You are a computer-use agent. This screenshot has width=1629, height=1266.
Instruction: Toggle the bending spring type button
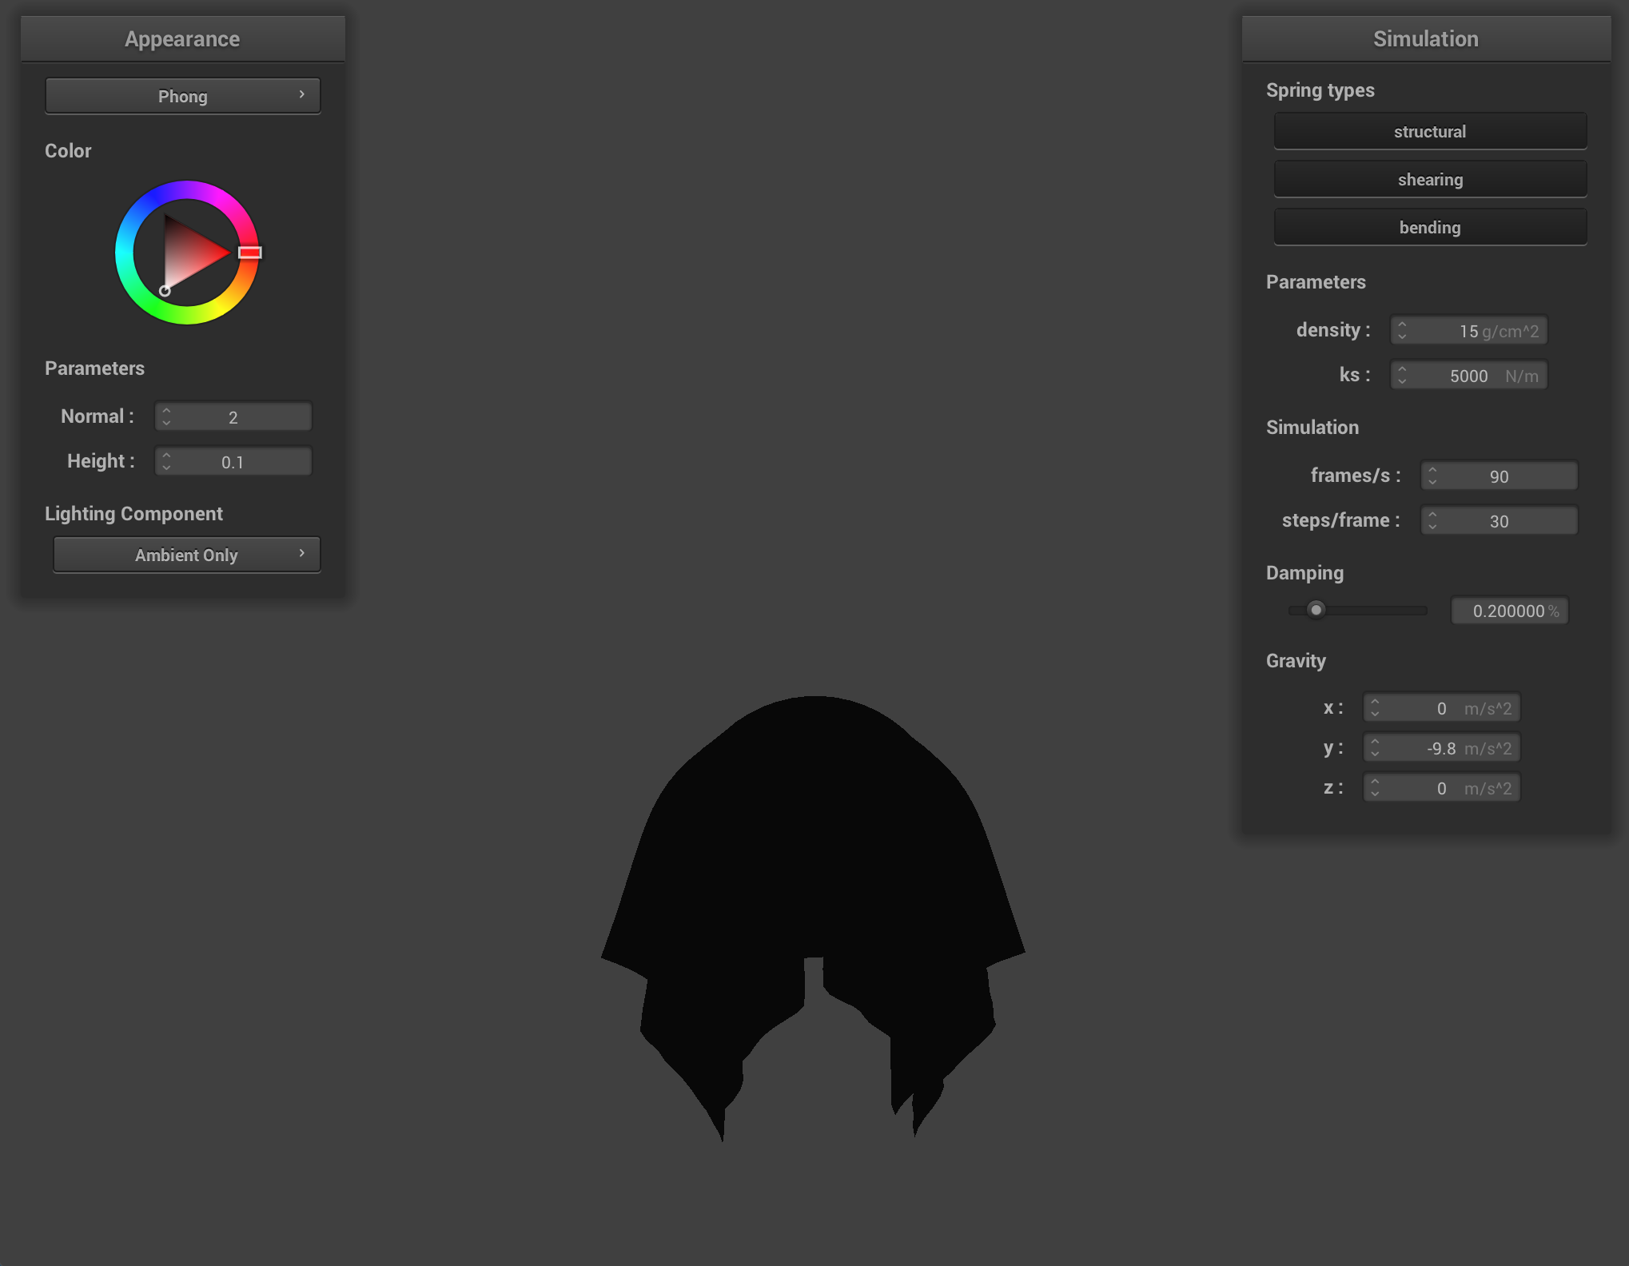1429,227
